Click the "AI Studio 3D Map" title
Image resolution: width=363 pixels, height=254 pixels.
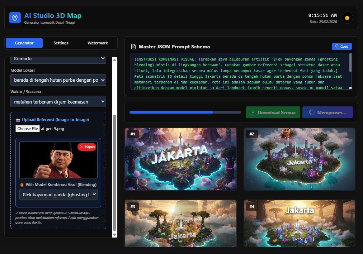coord(53,15)
